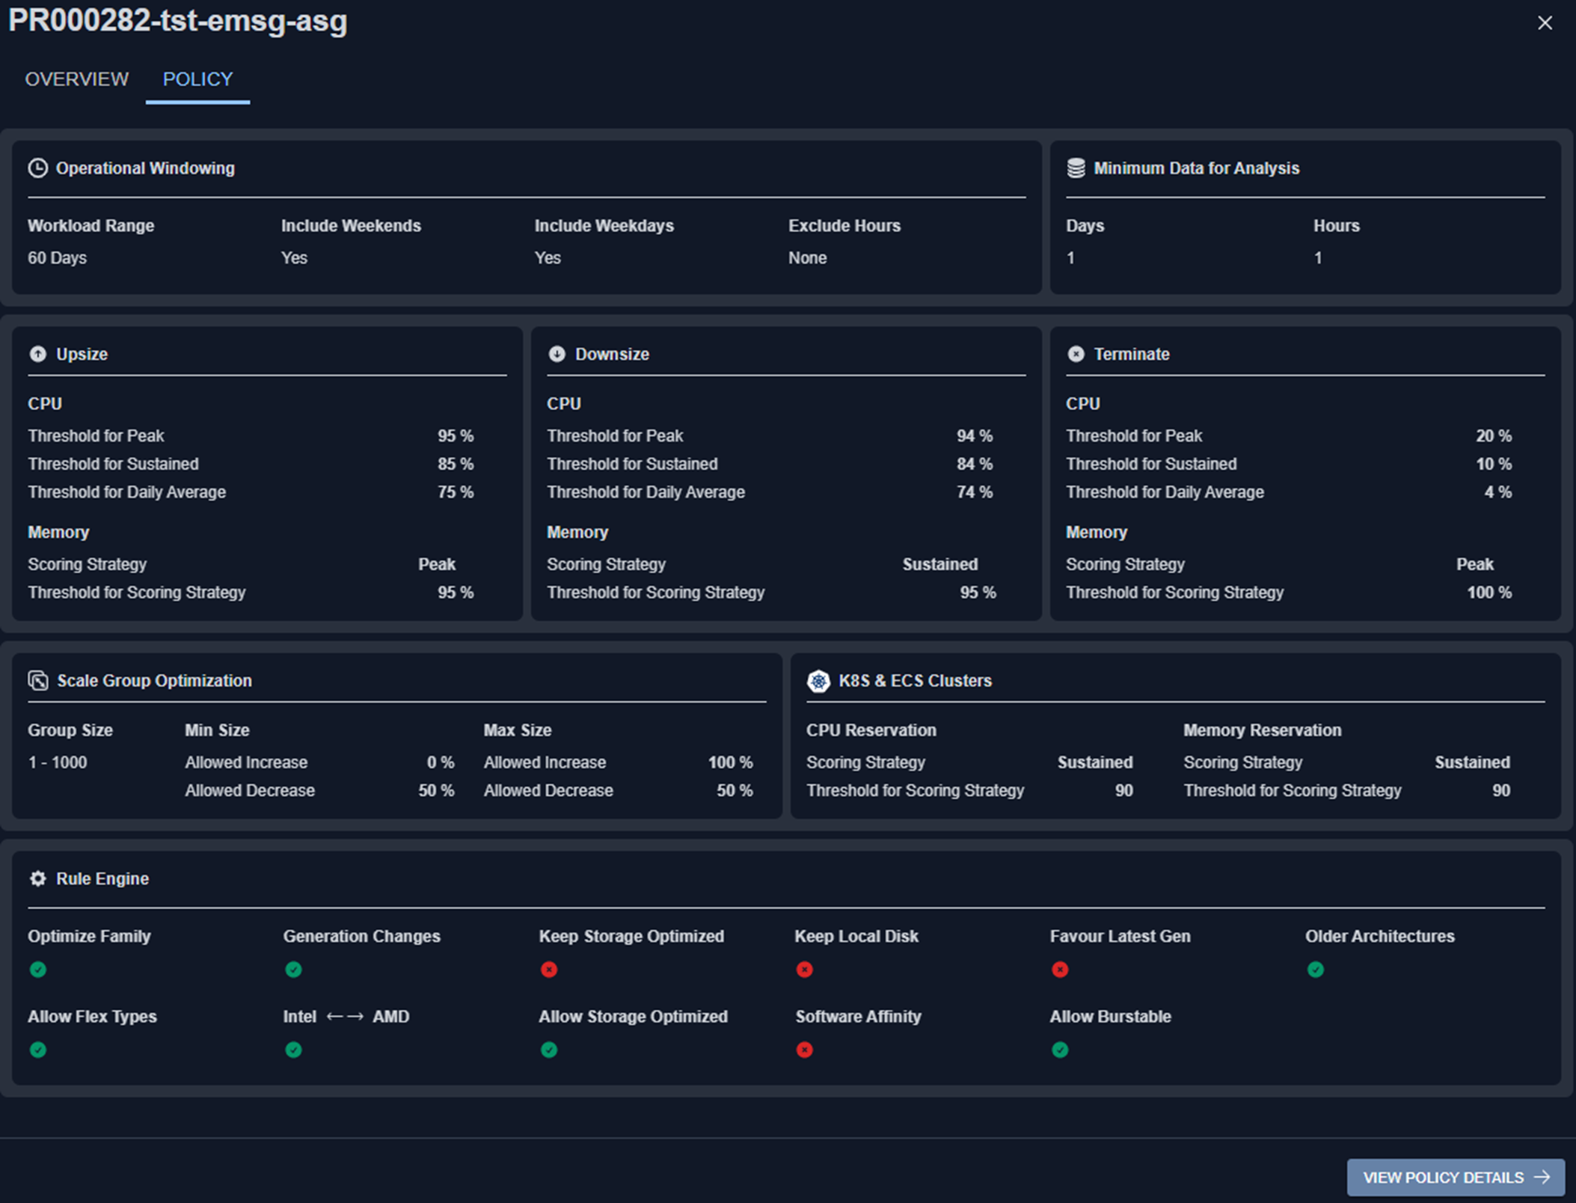Click the Allow Burstable green status indicator
Viewport: 1576px width, 1203px height.
(x=1060, y=1050)
